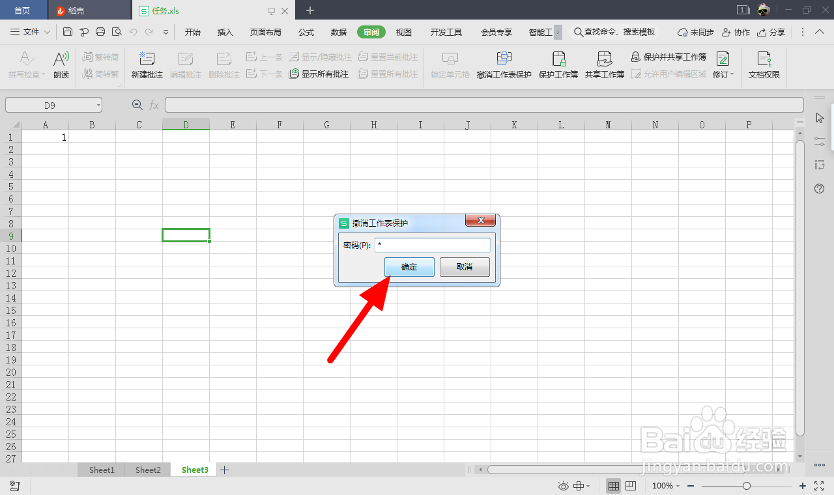Click the 分享 share button
The width and height of the screenshot is (834, 495).
(x=771, y=32)
